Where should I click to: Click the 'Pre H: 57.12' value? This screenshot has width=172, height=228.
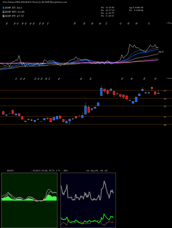(107, 10)
